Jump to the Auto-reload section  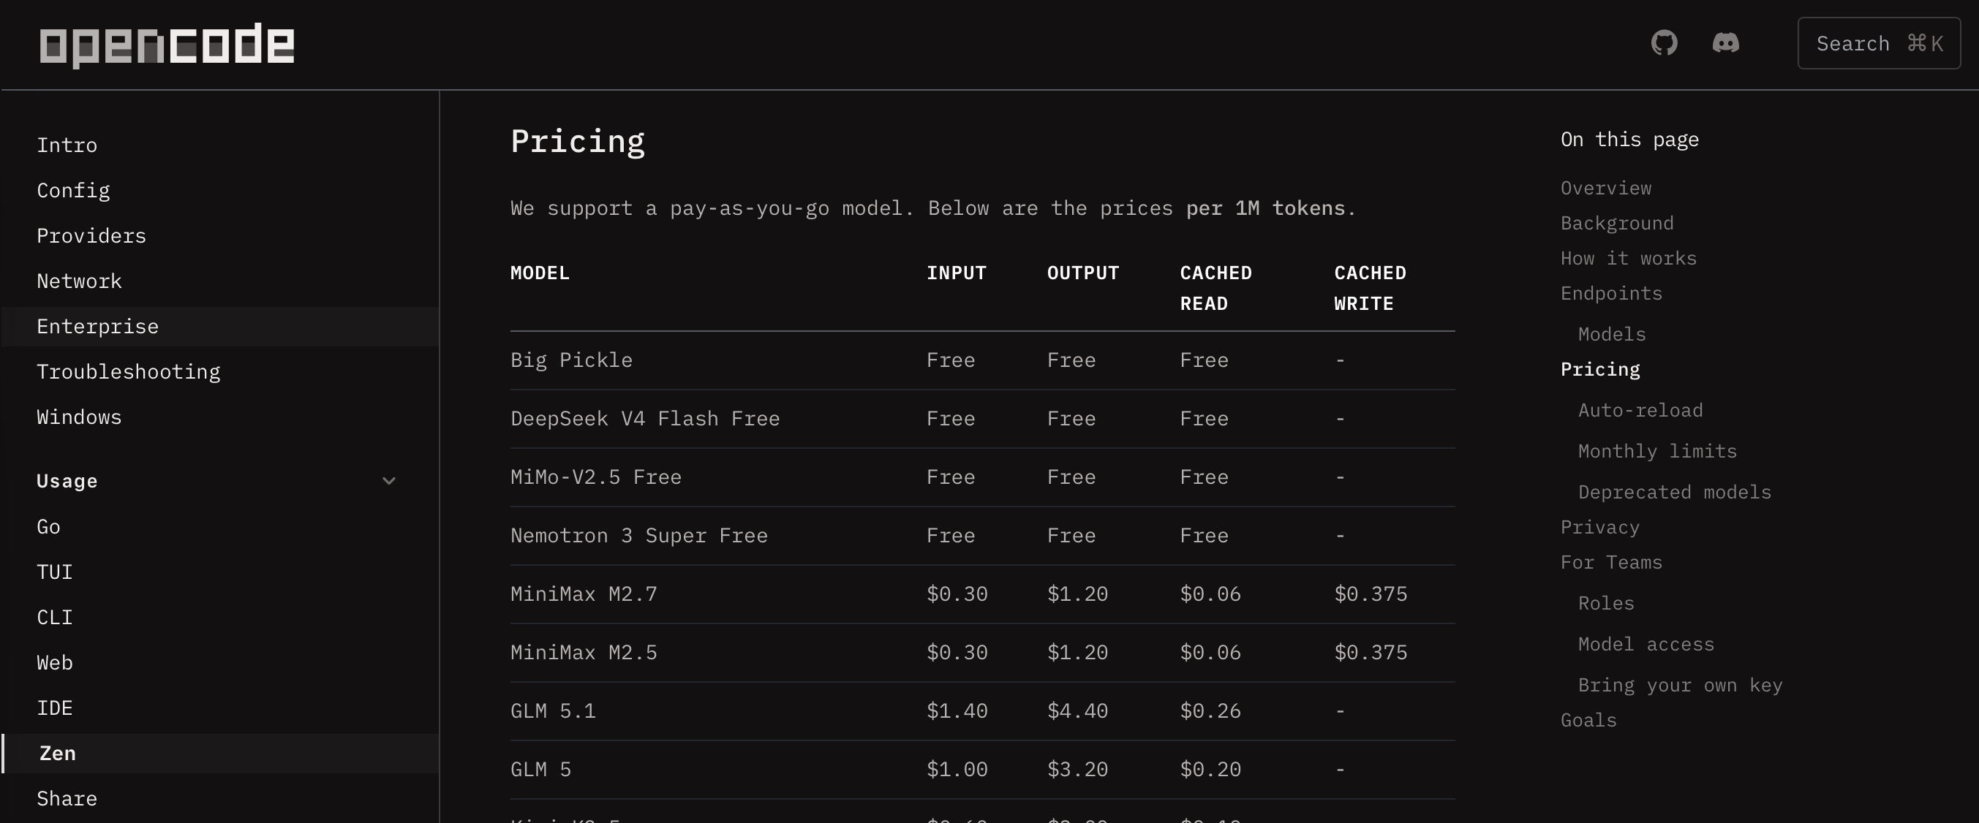(x=1640, y=410)
